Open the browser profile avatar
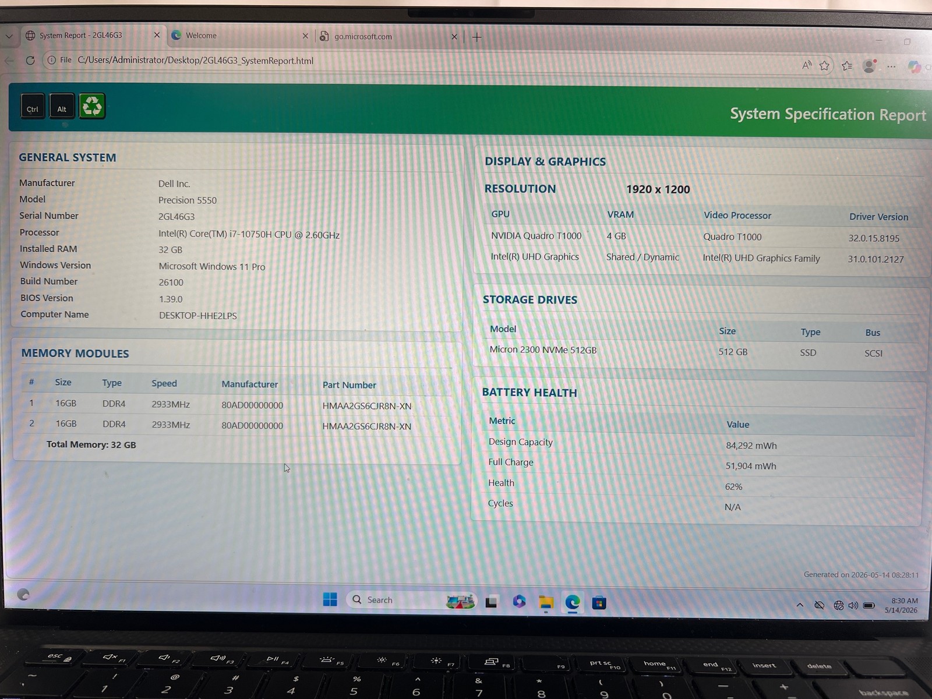 point(870,66)
